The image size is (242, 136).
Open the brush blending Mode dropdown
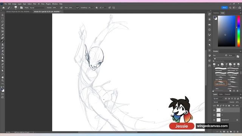click(x=37, y=8)
